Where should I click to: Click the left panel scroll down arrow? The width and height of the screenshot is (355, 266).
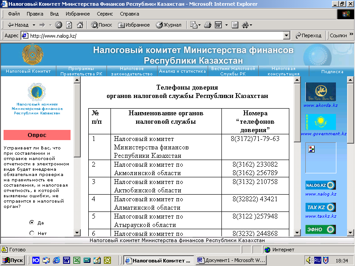77,232
